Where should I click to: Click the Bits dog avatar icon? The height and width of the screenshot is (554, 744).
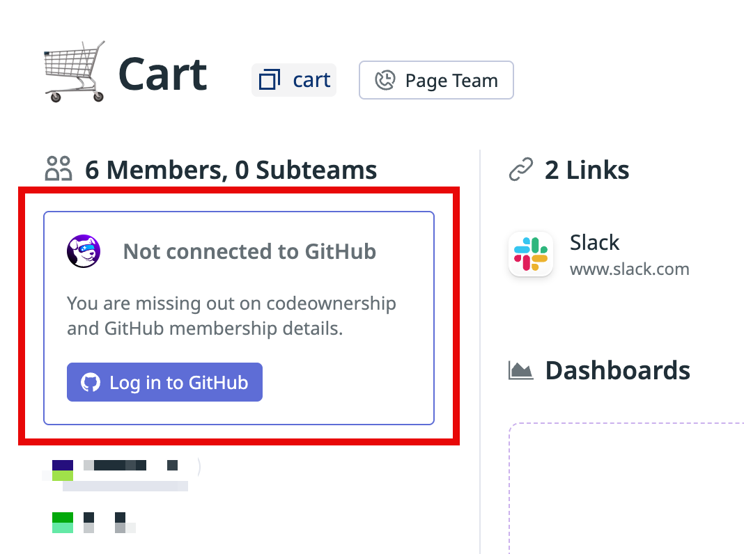84,251
